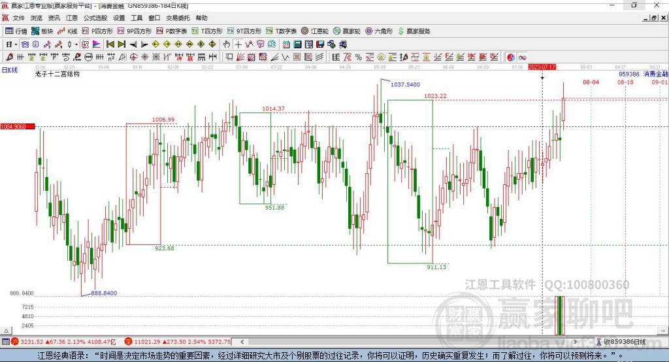Click the 板块 toolbar button
The height and width of the screenshot is (362, 669).
(42, 31)
